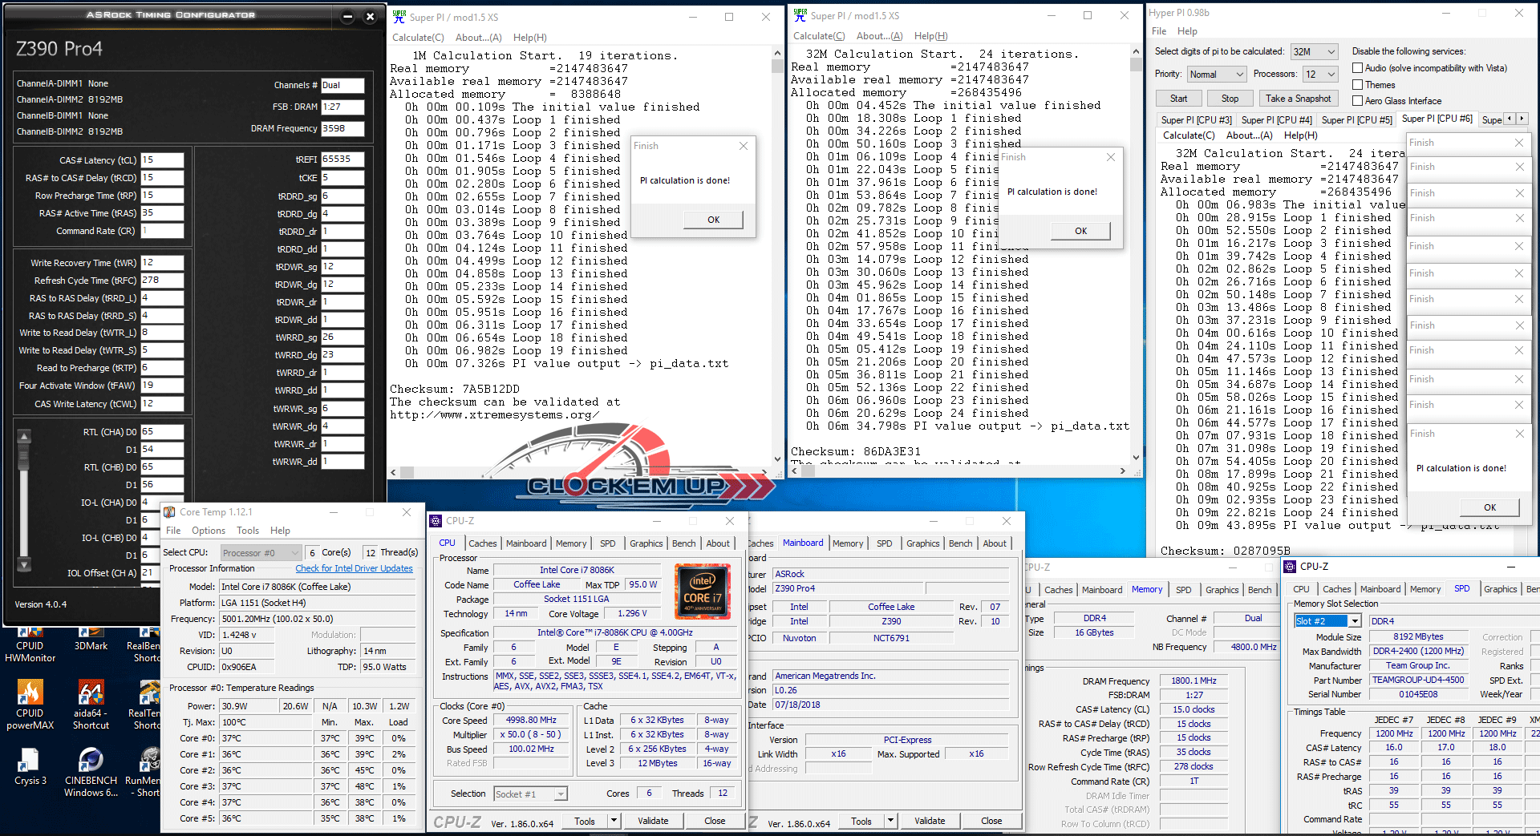The height and width of the screenshot is (836, 1540).
Task: Open File menu in Hyper PI
Action: [1159, 31]
